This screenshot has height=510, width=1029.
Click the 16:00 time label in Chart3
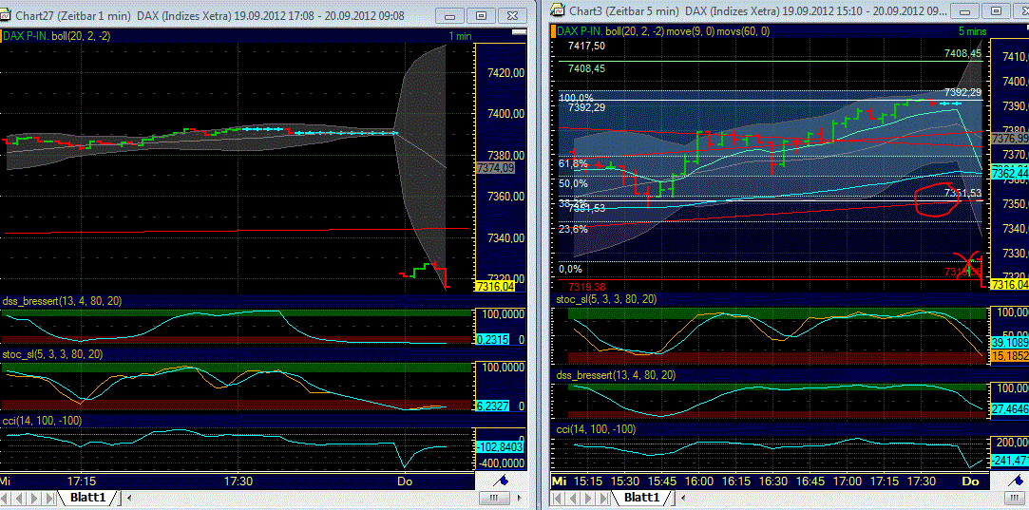699,482
